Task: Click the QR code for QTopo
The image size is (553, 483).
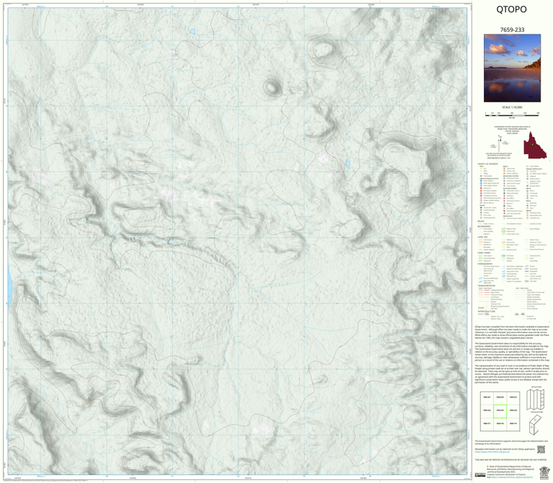Action: click(541, 449)
